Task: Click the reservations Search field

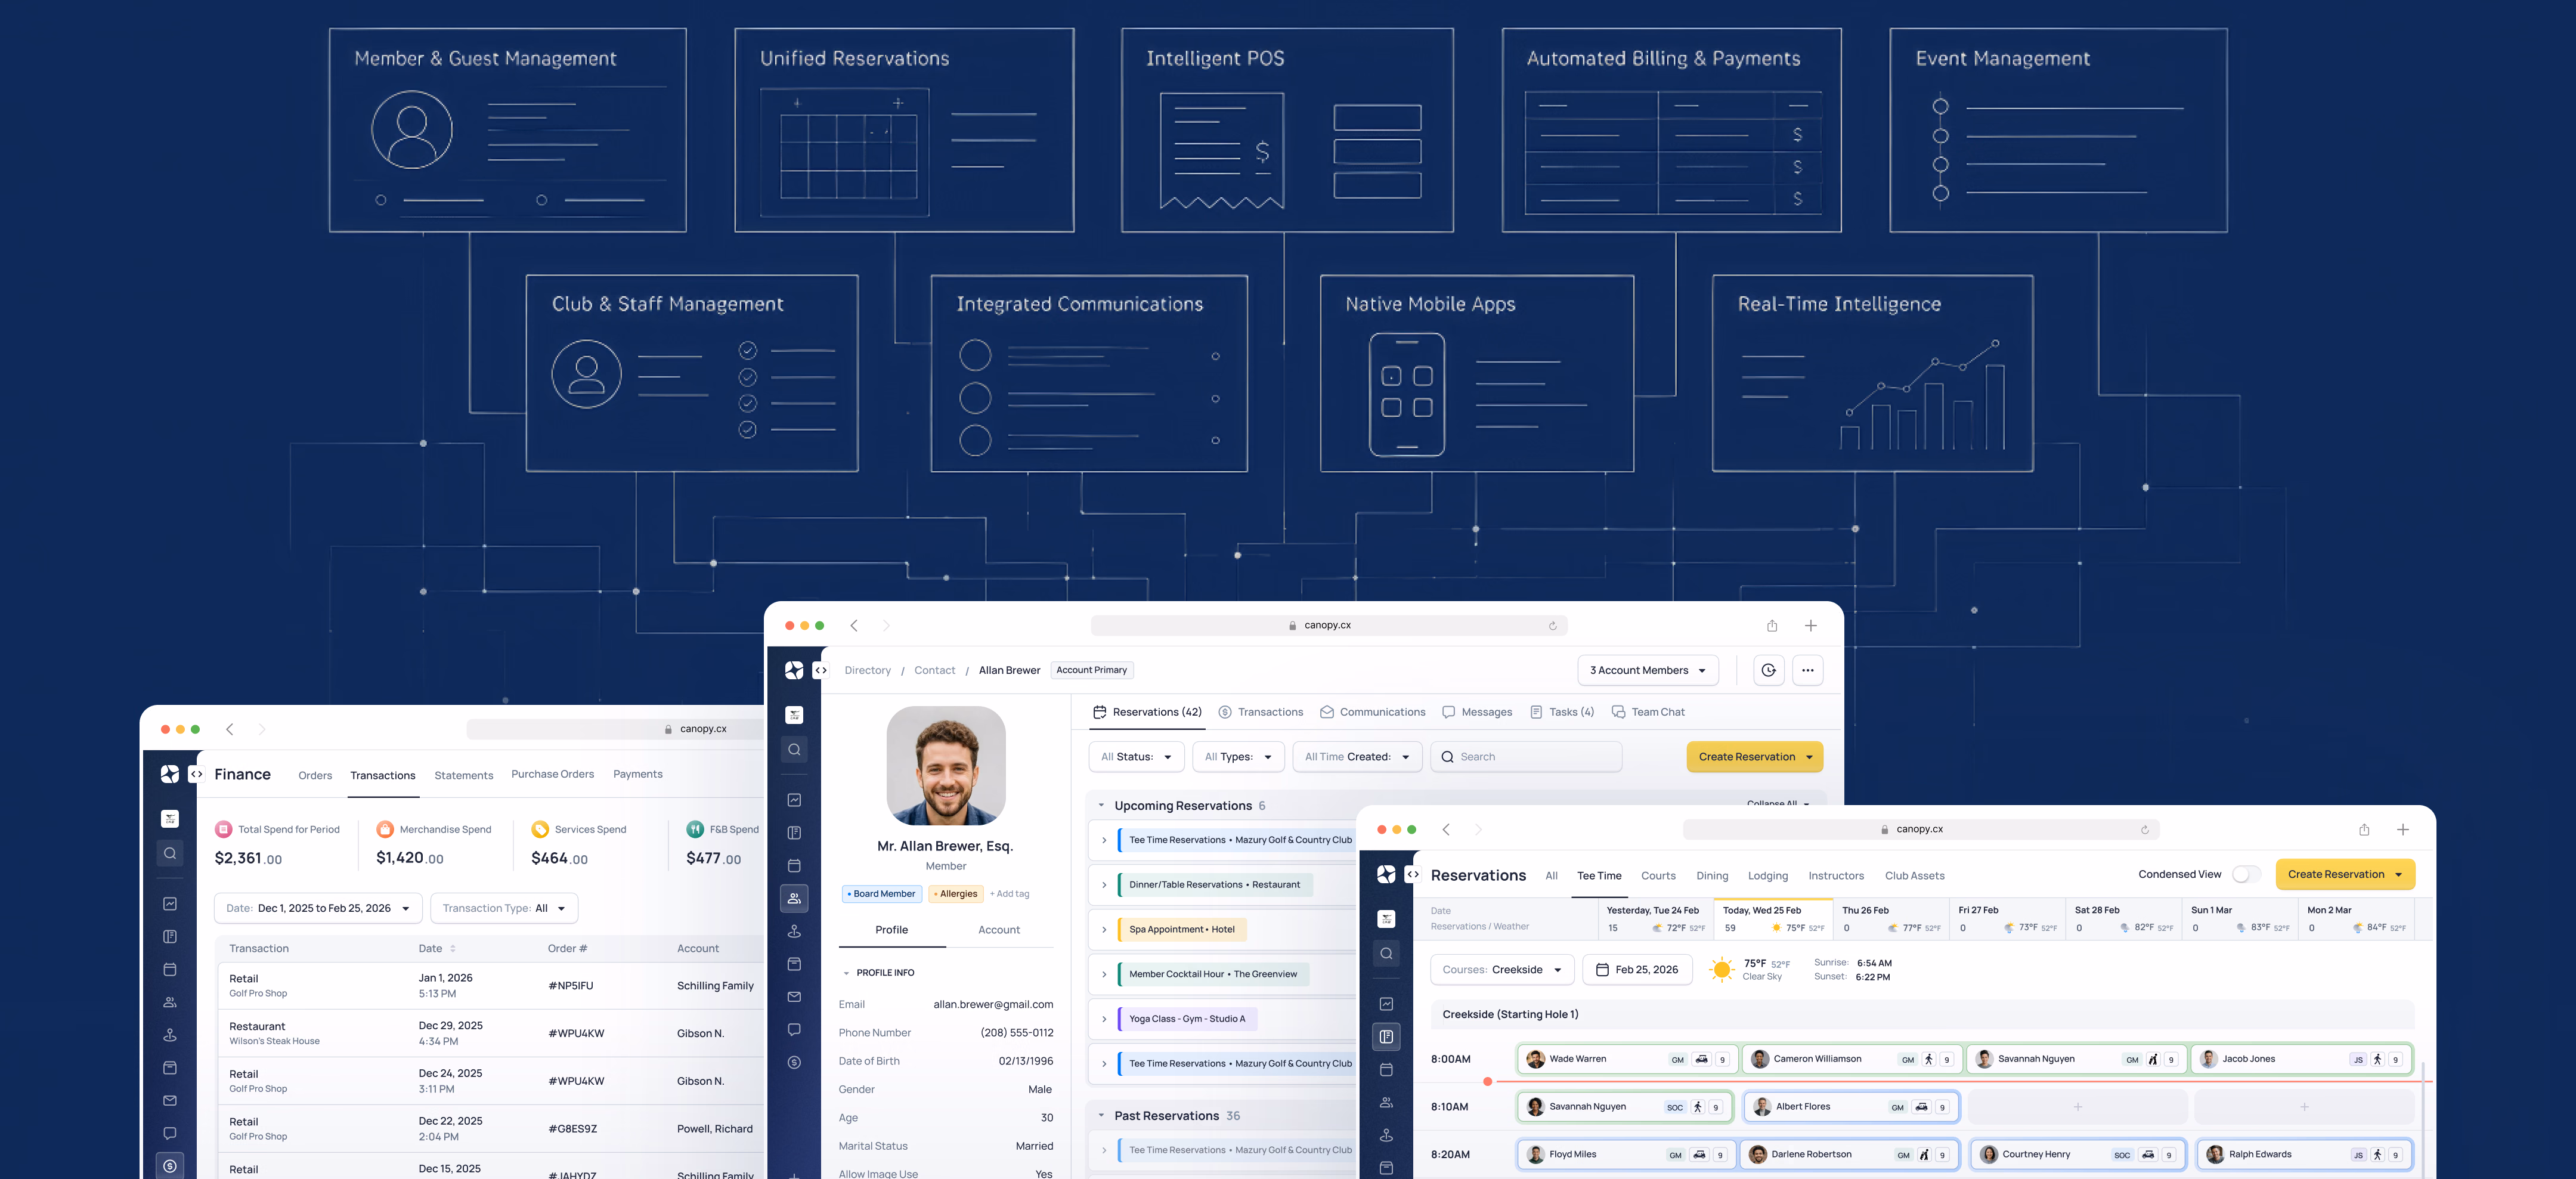Action: coord(1526,757)
